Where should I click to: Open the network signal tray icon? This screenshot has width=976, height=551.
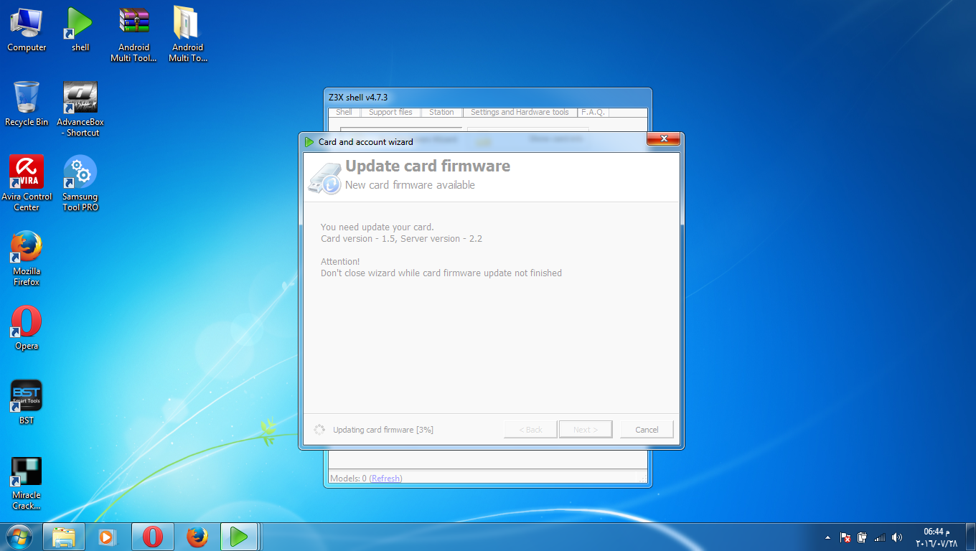click(x=880, y=537)
